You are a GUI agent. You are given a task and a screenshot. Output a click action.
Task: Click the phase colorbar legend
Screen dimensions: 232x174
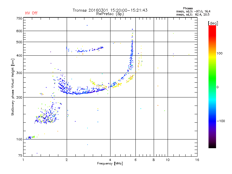point(212,86)
